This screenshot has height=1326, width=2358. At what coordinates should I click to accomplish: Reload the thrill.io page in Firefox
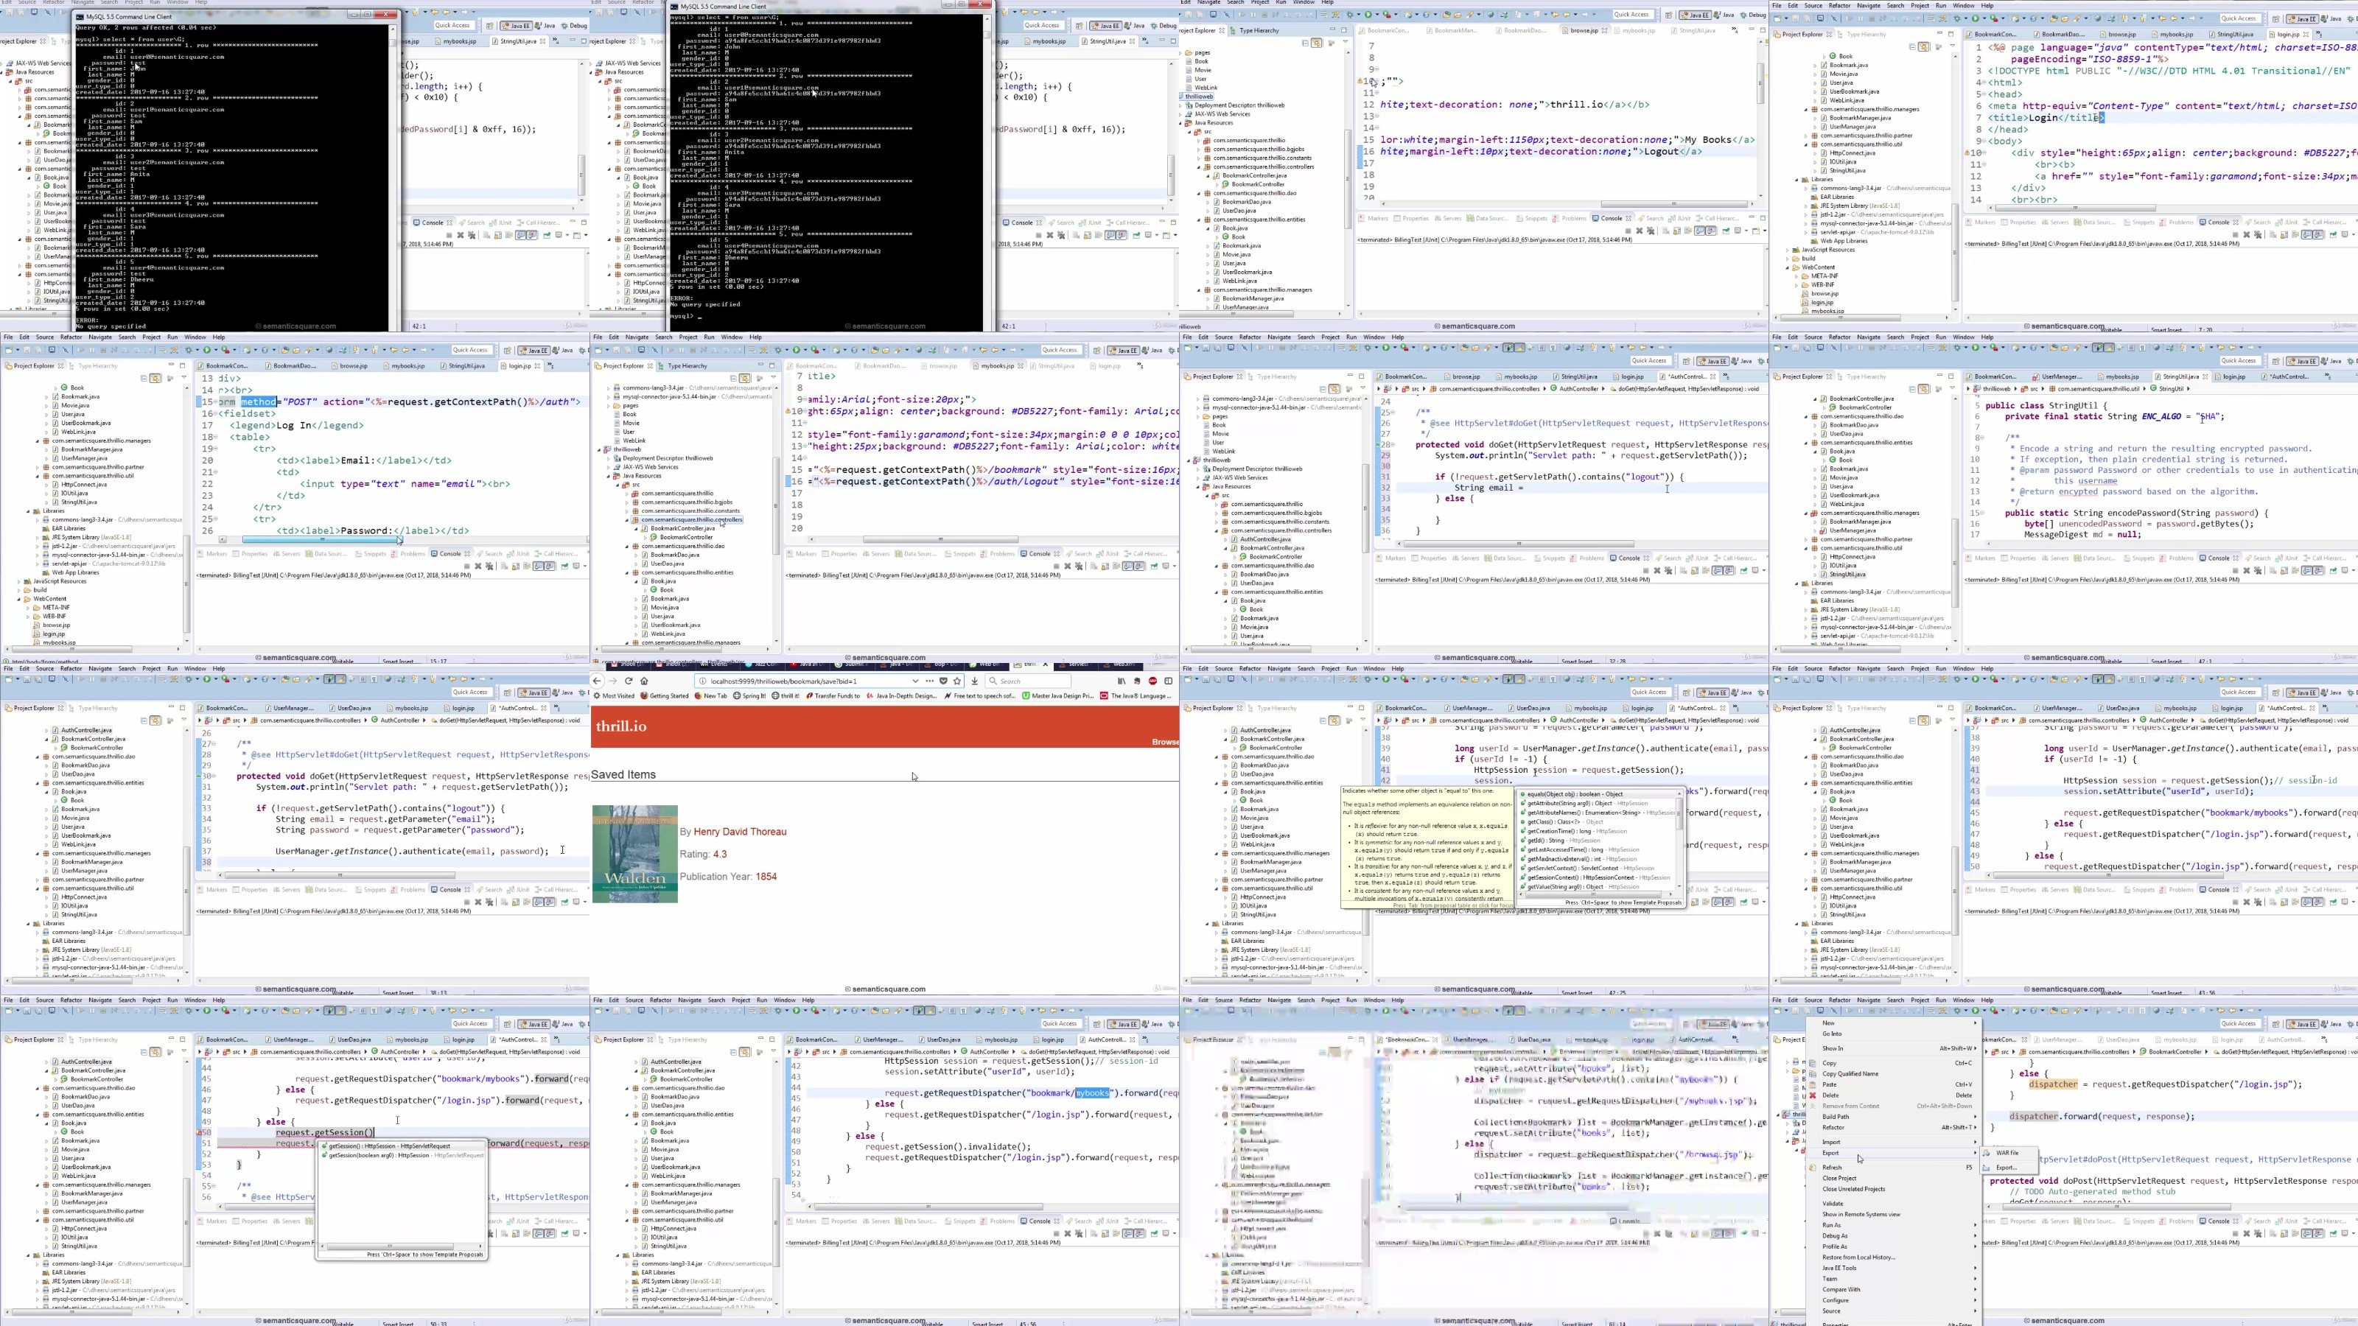629,681
